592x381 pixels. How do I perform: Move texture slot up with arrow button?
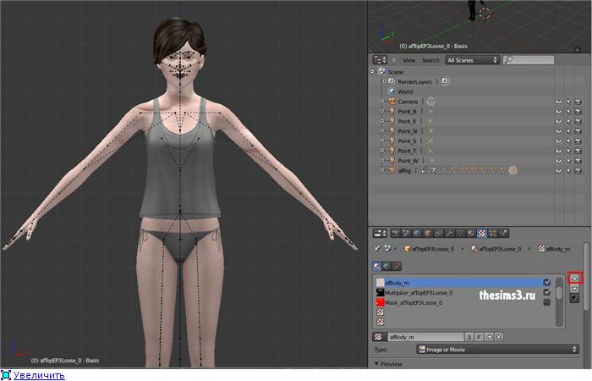(x=575, y=278)
